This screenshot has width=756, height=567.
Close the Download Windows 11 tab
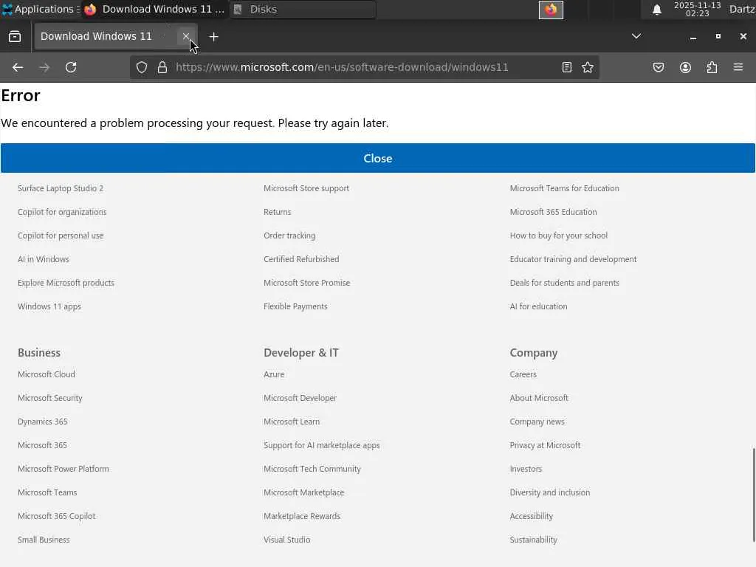(x=185, y=36)
